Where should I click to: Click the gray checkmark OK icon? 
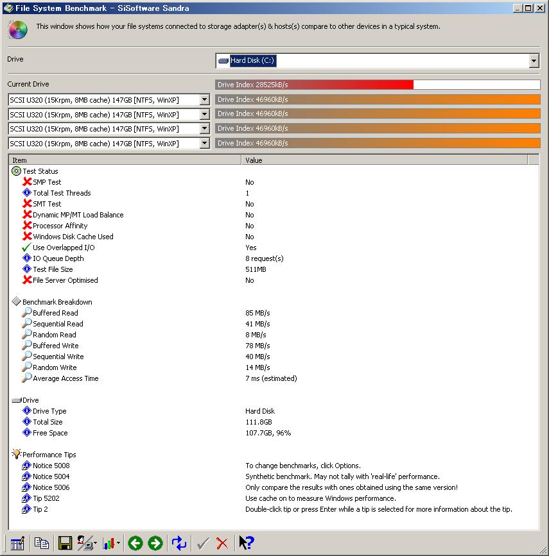click(x=203, y=543)
